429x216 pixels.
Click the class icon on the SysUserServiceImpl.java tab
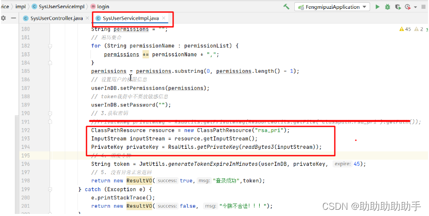[x=98, y=18]
